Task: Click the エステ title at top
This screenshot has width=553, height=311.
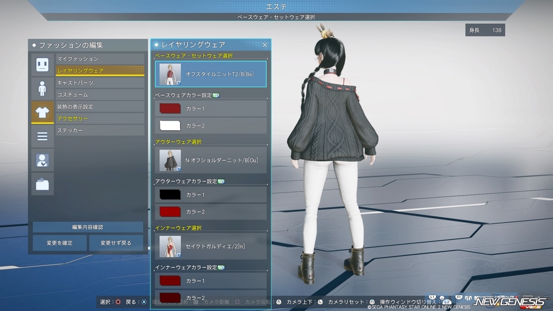Action: (x=276, y=6)
